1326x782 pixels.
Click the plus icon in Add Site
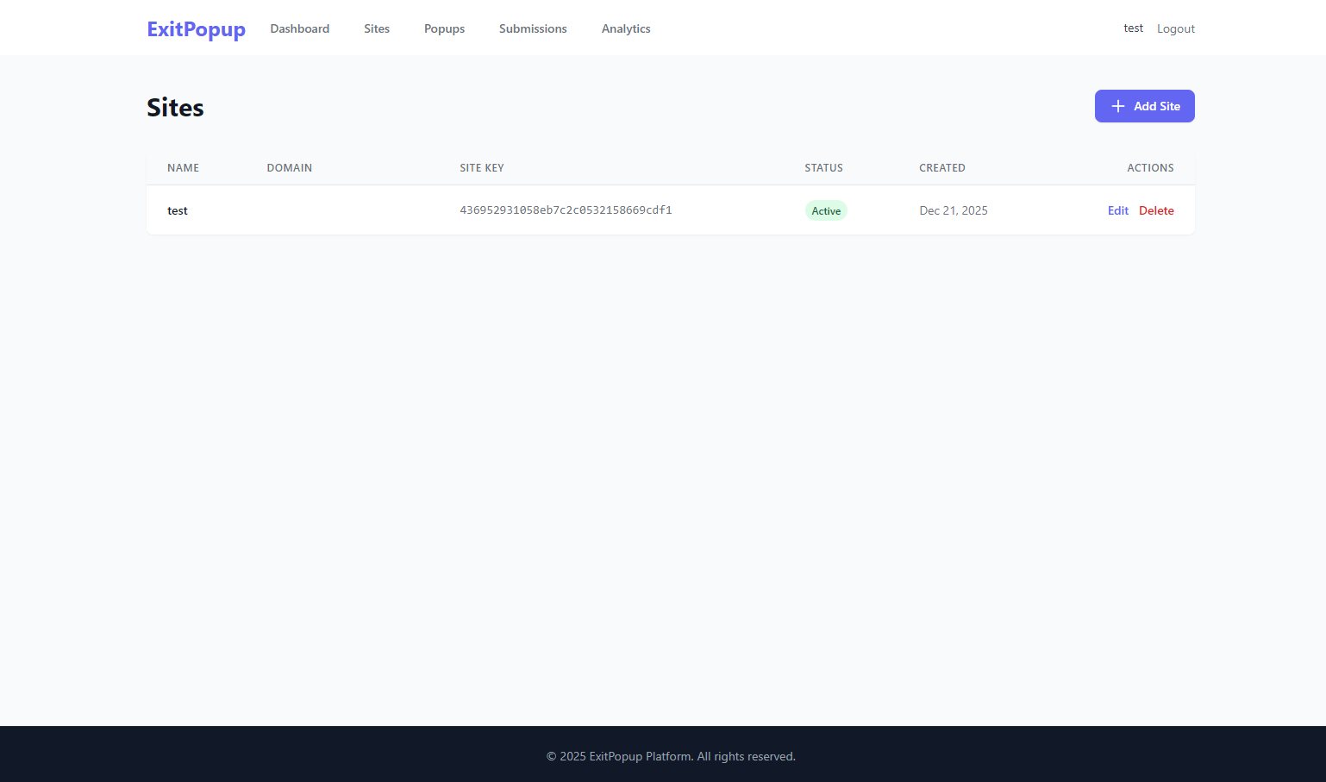click(x=1117, y=106)
